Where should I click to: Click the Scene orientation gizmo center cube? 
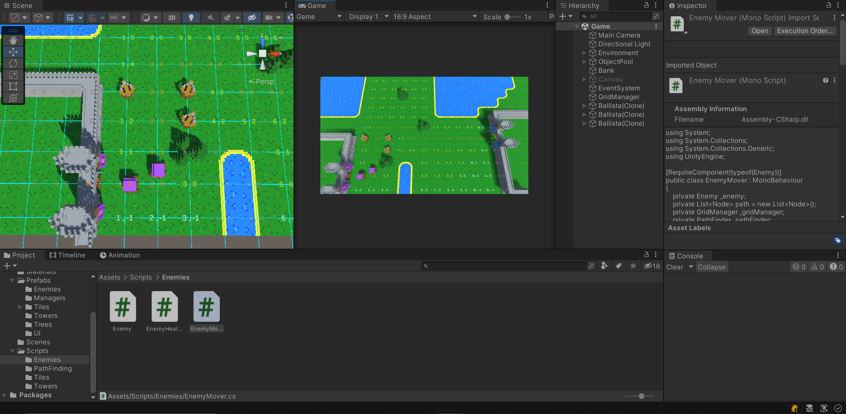point(263,53)
